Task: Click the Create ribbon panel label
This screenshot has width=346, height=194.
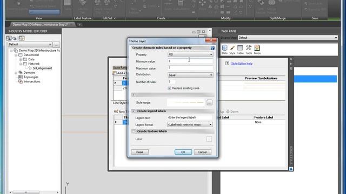Action: [161, 18]
